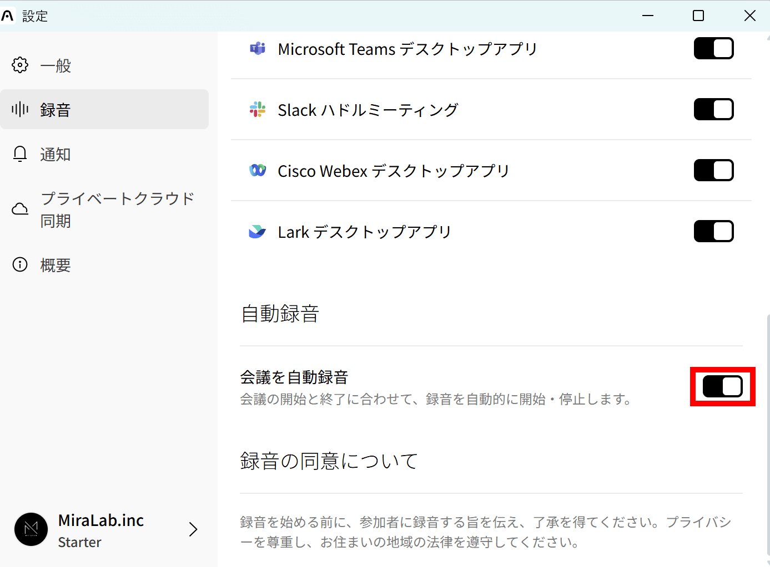Click the Microsoft Teams app icon

(x=257, y=49)
